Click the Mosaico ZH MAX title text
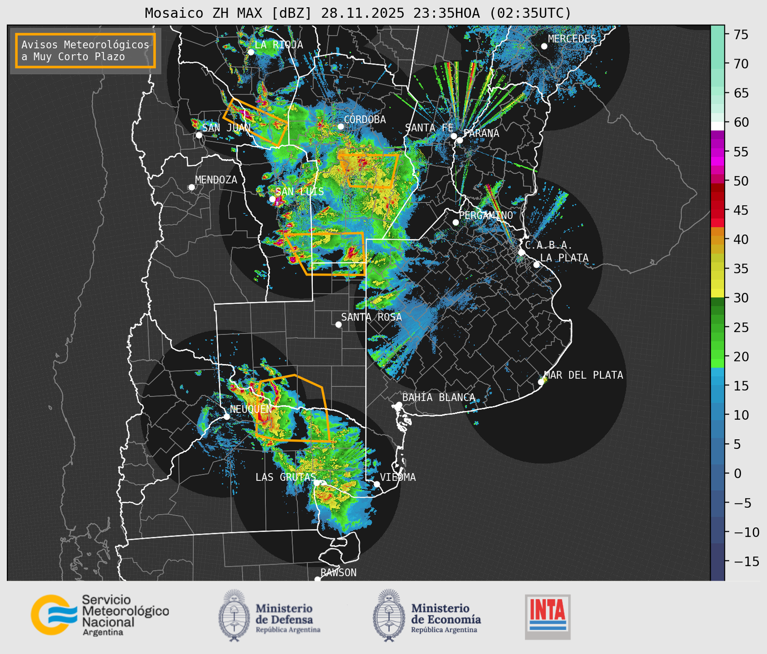The image size is (767, 654). [x=358, y=13]
